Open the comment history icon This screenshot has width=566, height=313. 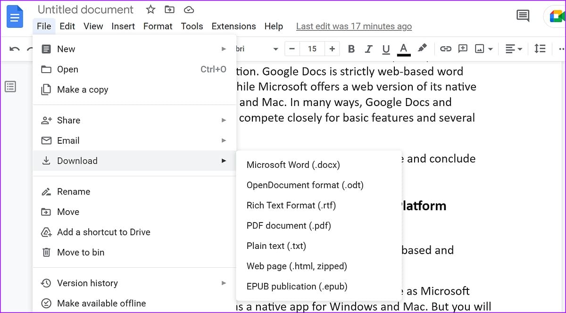click(x=523, y=16)
